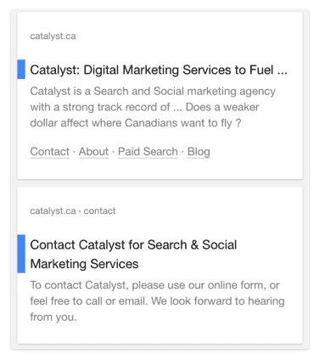
Task: Click the ellipsis ending the first result title
Action: 283,73
